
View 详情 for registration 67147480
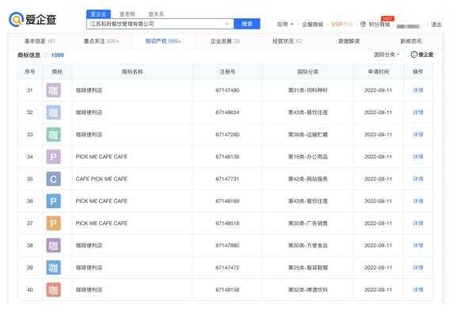point(417,90)
